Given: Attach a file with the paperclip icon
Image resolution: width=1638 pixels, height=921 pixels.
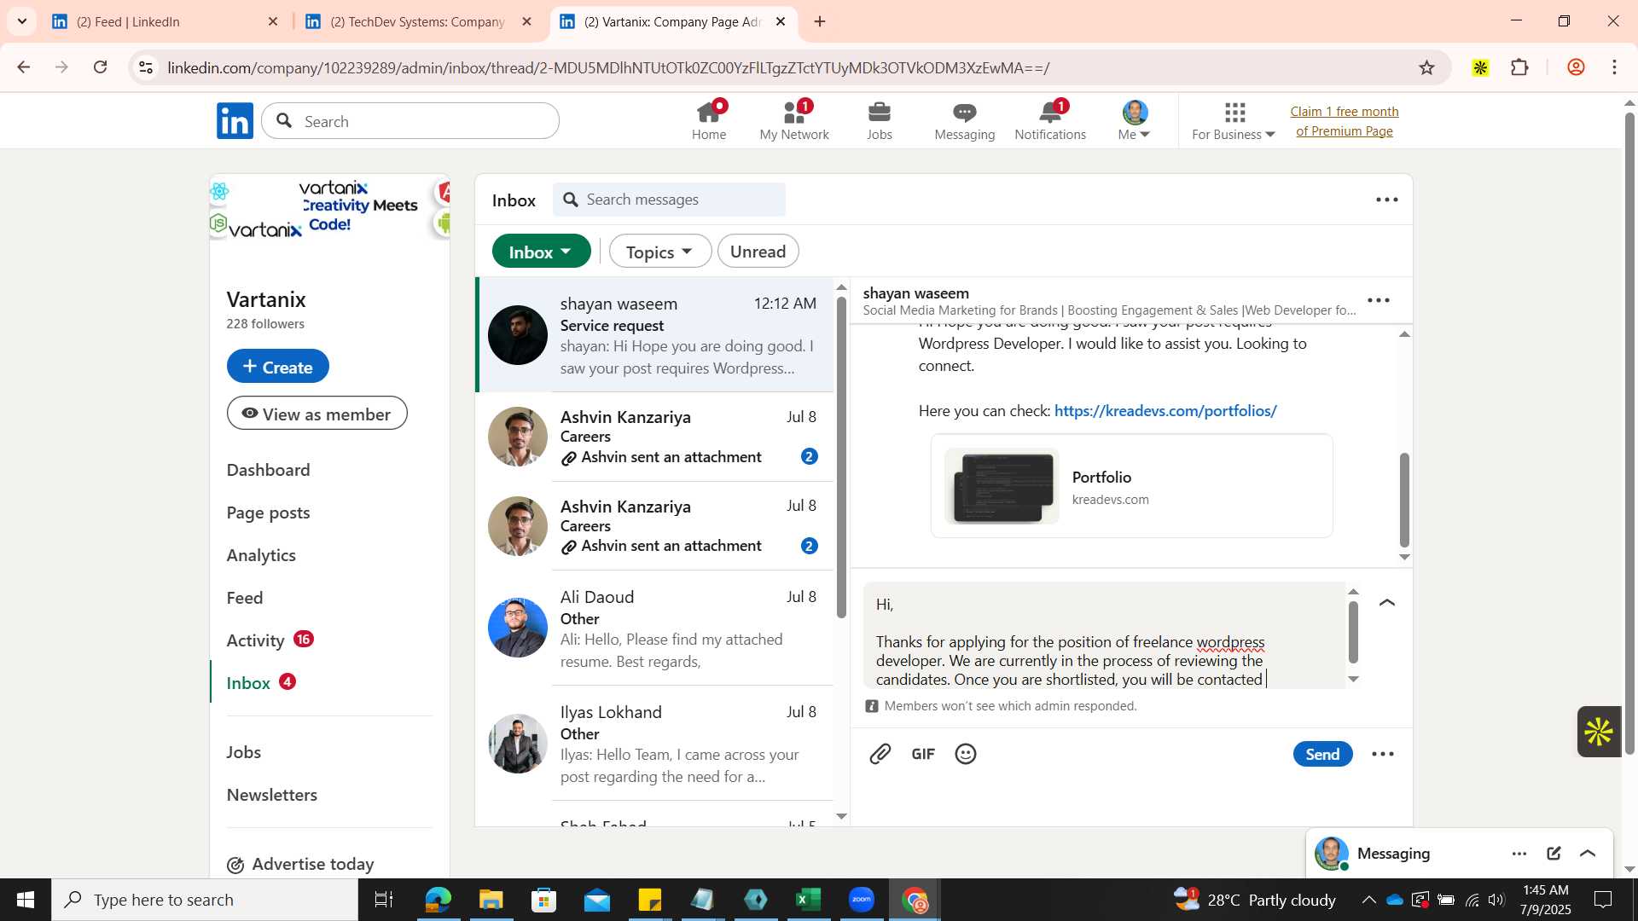Looking at the screenshot, I should point(880,754).
